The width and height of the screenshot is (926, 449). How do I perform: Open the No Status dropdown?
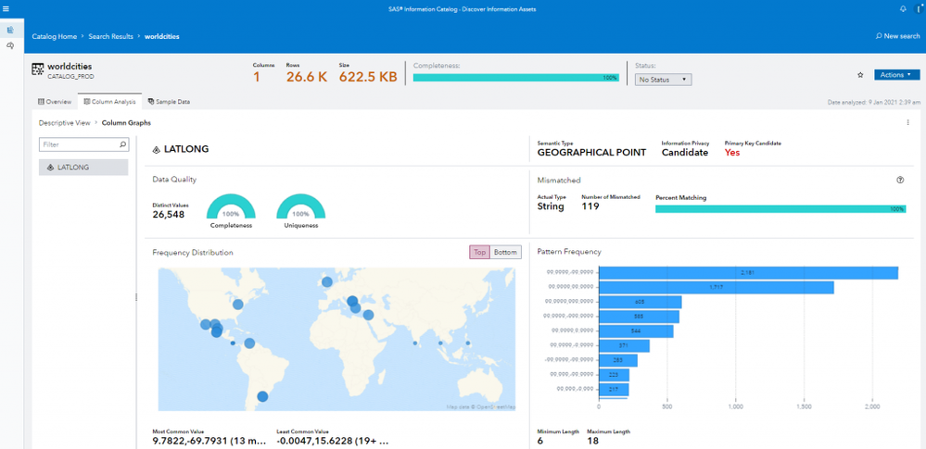[664, 80]
